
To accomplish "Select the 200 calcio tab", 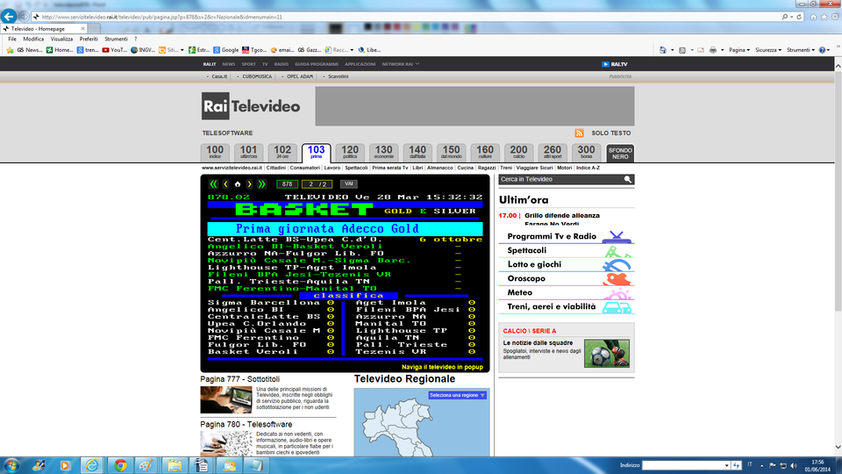I will (518, 153).
